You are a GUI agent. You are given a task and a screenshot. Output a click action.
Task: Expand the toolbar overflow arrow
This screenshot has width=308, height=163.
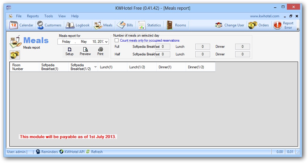coord(298,29)
